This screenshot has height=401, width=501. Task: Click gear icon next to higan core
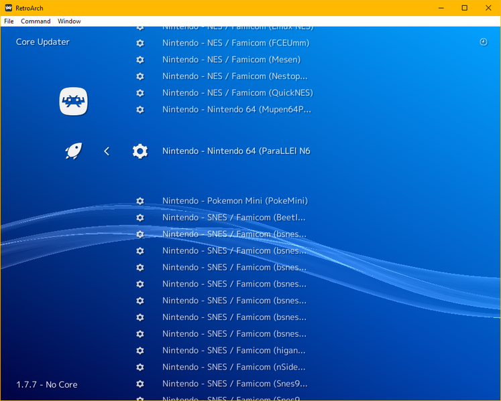tap(140, 350)
